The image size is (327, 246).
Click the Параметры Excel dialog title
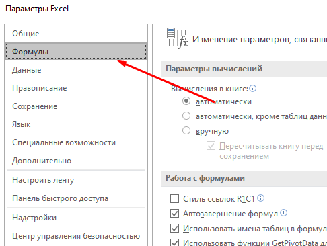pos(37,9)
